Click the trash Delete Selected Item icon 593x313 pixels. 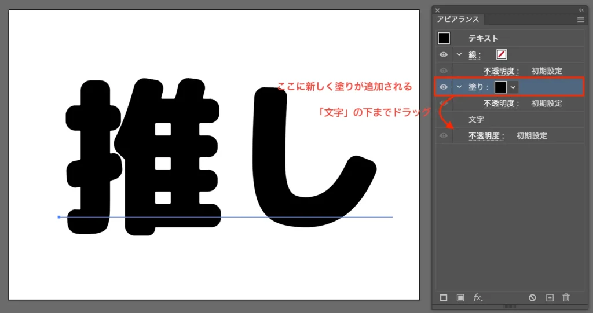click(x=566, y=298)
